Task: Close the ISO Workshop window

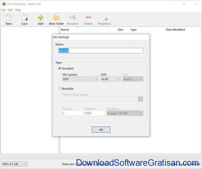Action: pyautogui.click(x=196, y=4)
